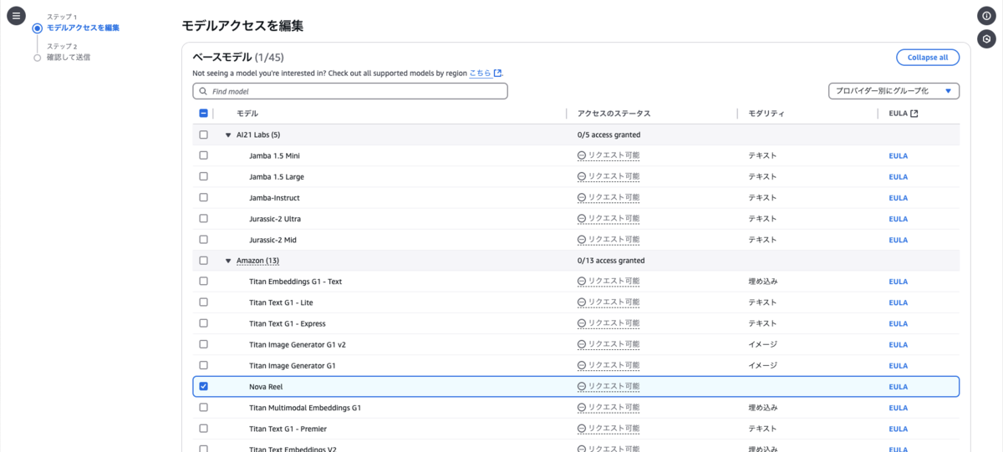Click the search magnifier icon
The image size is (1003, 452).
click(203, 91)
